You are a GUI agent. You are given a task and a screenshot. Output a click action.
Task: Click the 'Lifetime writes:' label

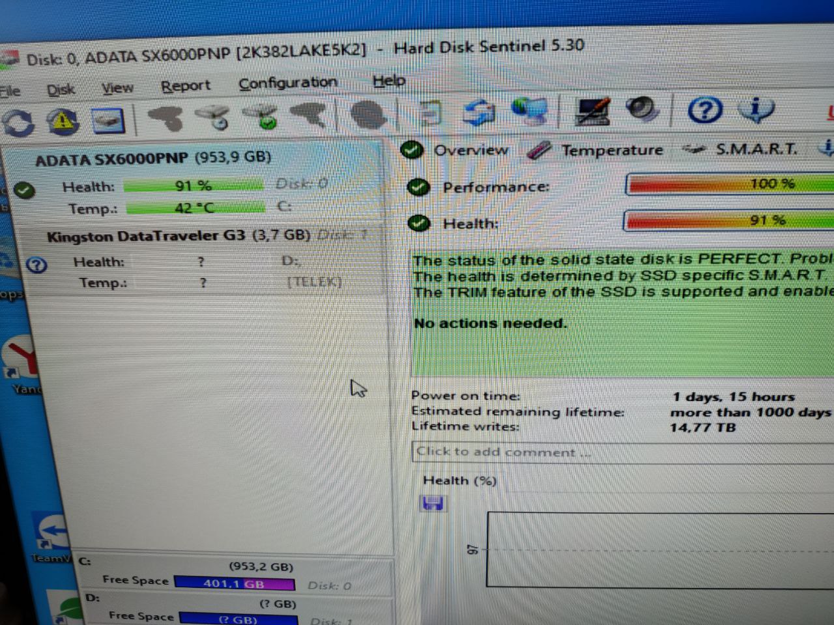(465, 426)
